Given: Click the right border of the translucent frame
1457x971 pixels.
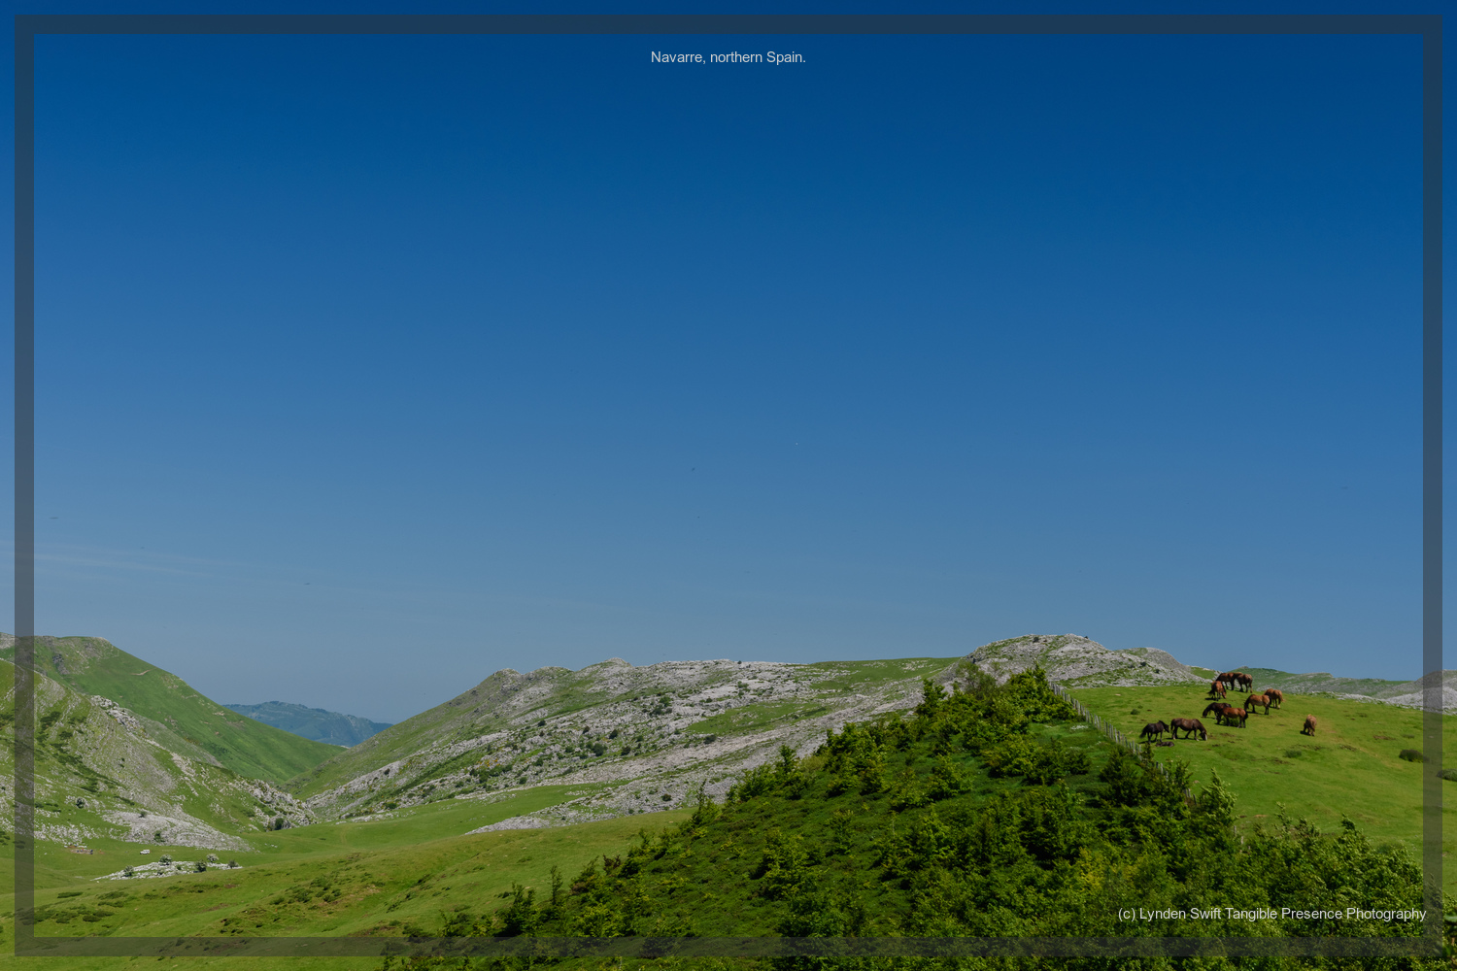Looking at the screenshot, I should (x=1433, y=485).
